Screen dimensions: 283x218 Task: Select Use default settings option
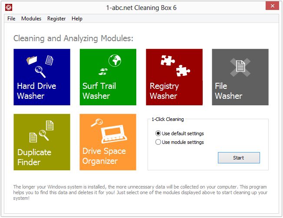180,133
